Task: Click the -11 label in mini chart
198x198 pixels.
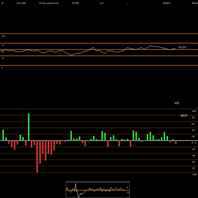Action: pos(128,192)
